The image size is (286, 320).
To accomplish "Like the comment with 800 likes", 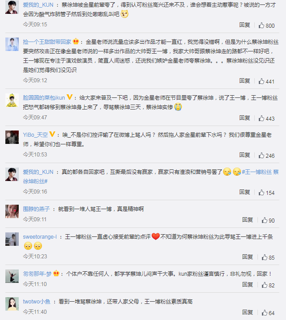I will click(x=262, y=25).
